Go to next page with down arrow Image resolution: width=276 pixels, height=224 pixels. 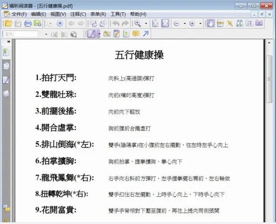pos(60,23)
